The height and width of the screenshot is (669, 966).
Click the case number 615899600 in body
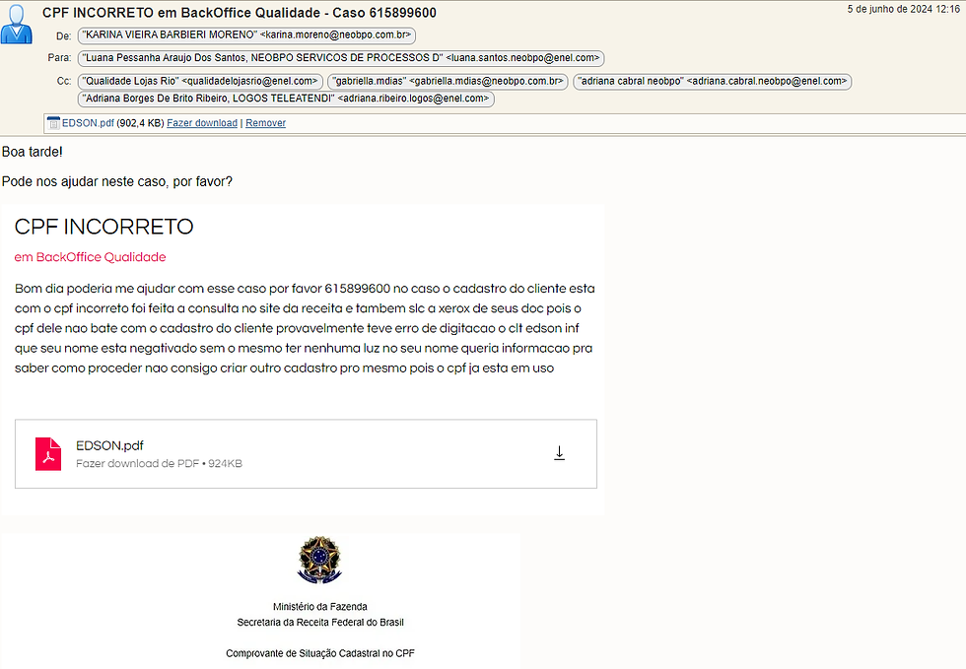[357, 289]
